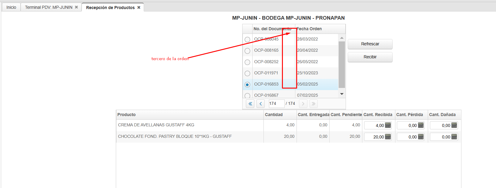The height and width of the screenshot is (188, 496).
Task: Open calculator for CREMA DE AVELLANAS Cant. Dañada
Action: pyautogui.click(x=454, y=125)
